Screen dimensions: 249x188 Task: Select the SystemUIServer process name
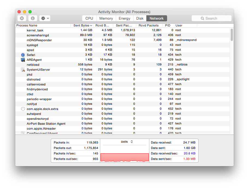pos(38,70)
